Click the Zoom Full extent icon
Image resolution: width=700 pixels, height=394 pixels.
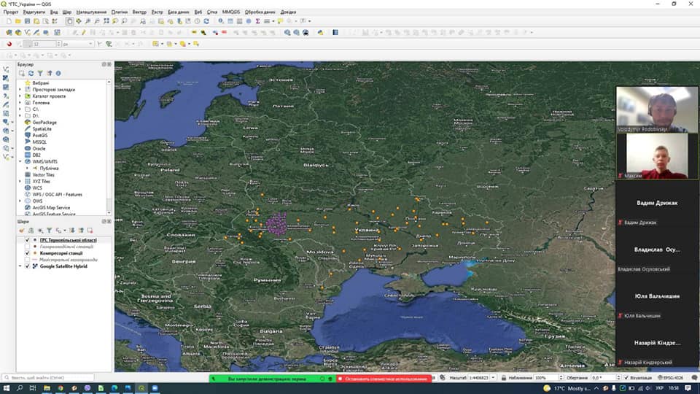click(x=106, y=21)
